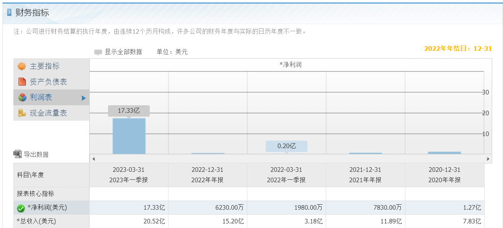Click total revenue cell 15.20亿
503x228 pixels.
[x=208, y=221]
